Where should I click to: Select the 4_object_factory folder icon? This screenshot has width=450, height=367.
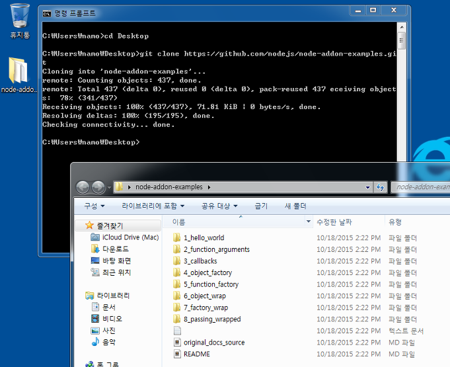click(x=177, y=272)
